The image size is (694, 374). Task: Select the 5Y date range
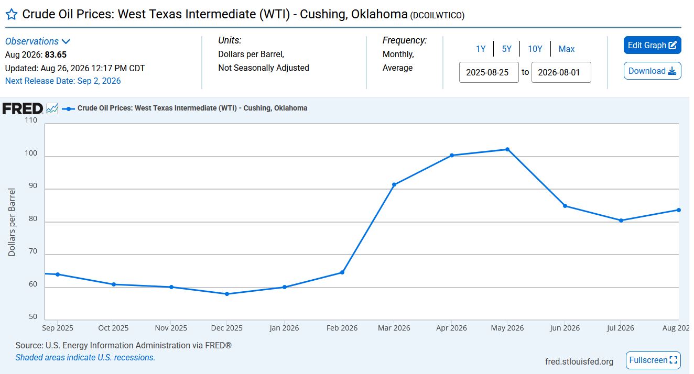pos(506,49)
